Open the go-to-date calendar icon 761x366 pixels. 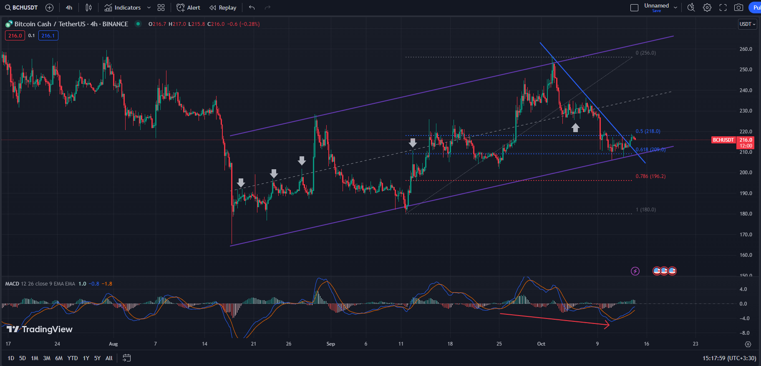coord(127,358)
